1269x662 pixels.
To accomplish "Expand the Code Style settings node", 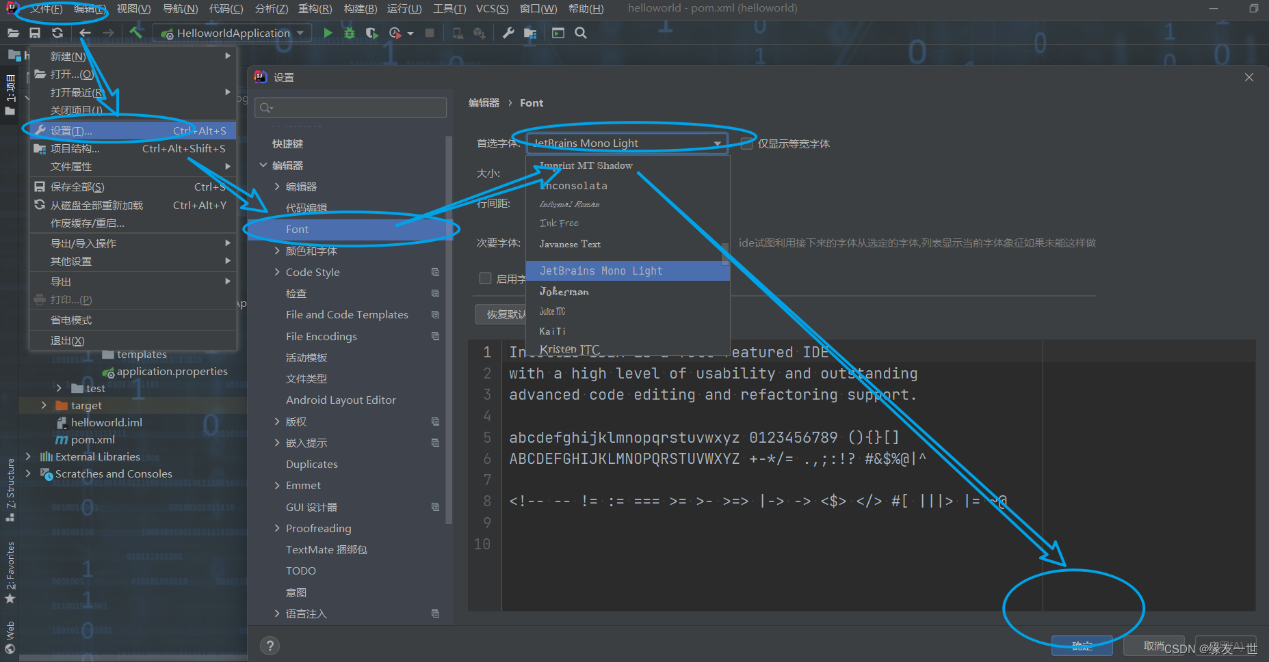I will click(x=277, y=272).
